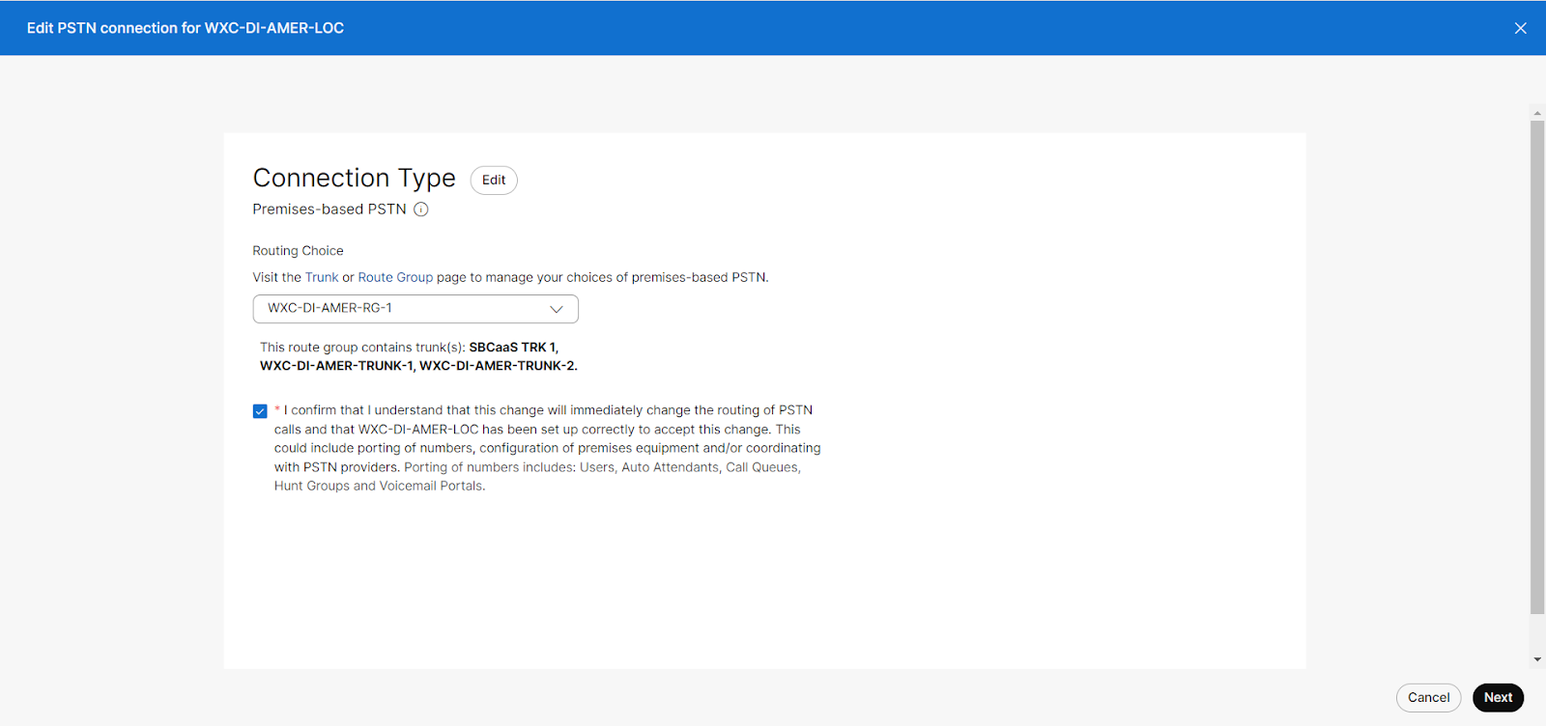This screenshot has width=1546, height=726.
Task: Open the Trunk page link
Action: (x=322, y=277)
